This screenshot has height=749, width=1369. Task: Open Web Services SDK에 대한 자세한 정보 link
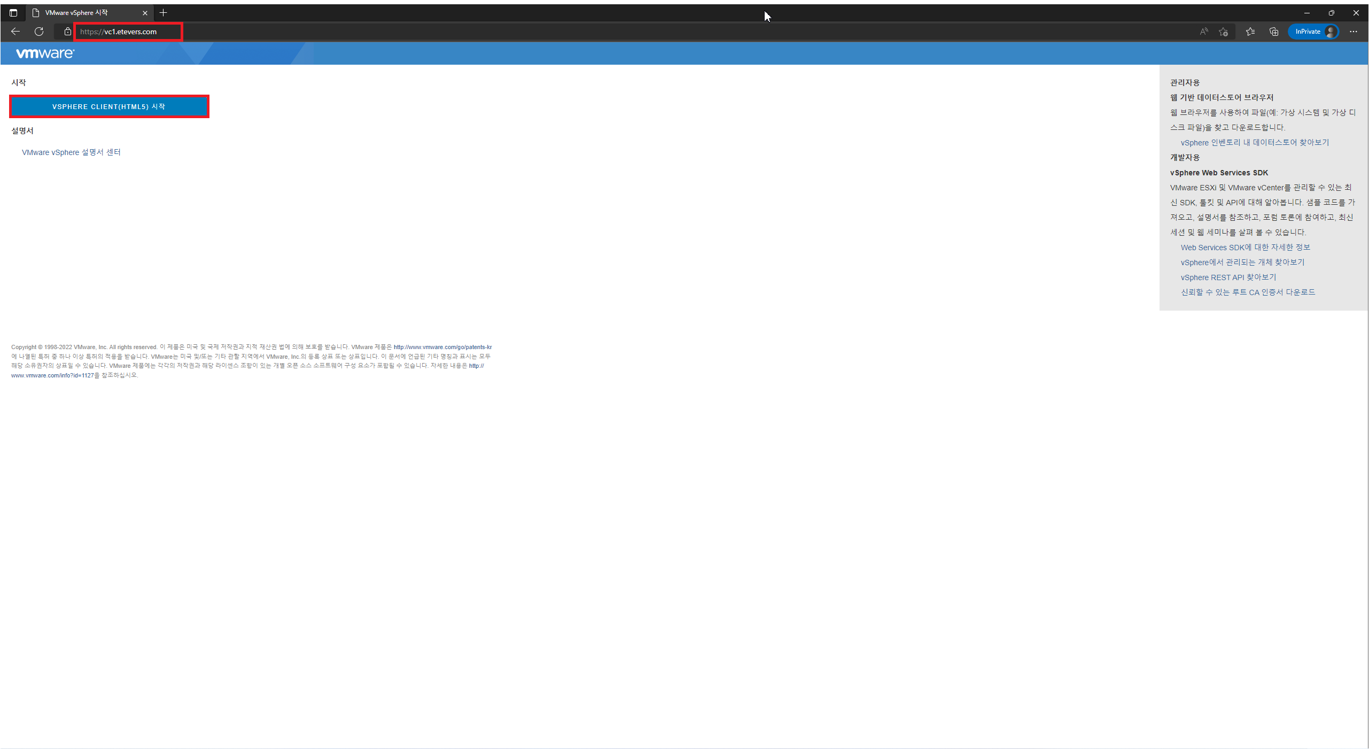(1245, 248)
